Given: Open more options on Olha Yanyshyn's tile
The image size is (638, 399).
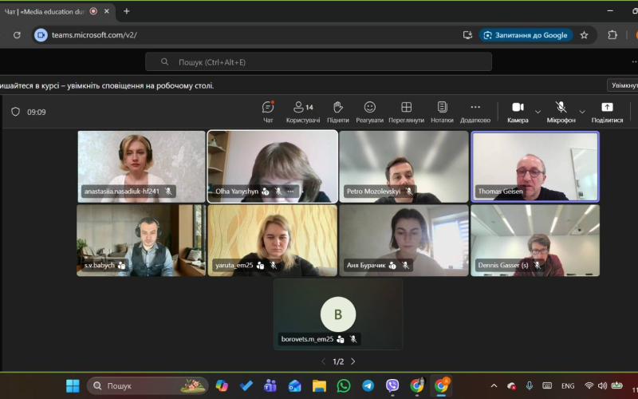Looking at the screenshot, I should [291, 192].
